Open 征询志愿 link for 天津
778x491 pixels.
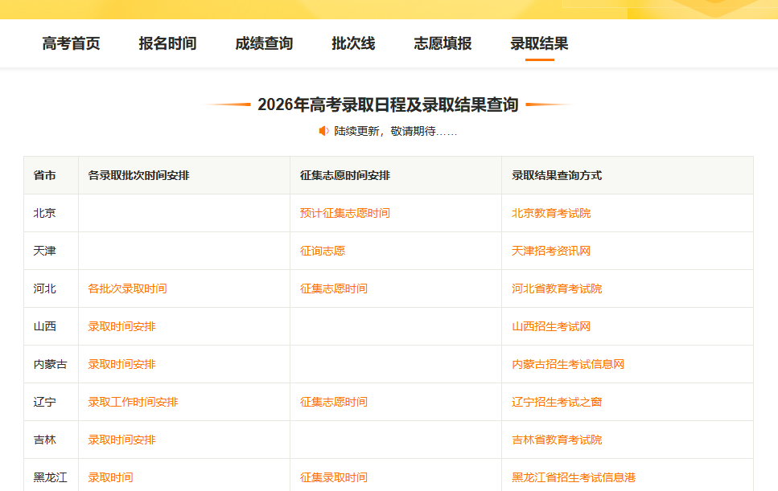click(x=323, y=251)
